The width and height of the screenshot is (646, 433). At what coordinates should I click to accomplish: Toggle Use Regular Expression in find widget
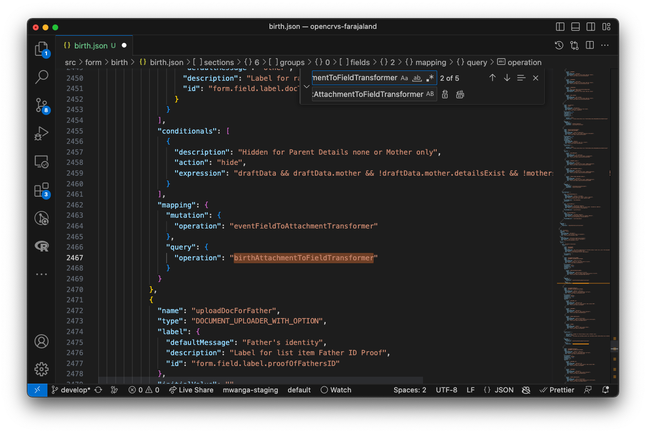tap(430, 78)
